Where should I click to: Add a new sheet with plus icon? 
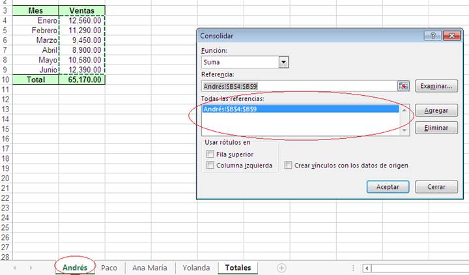[281, 267]
